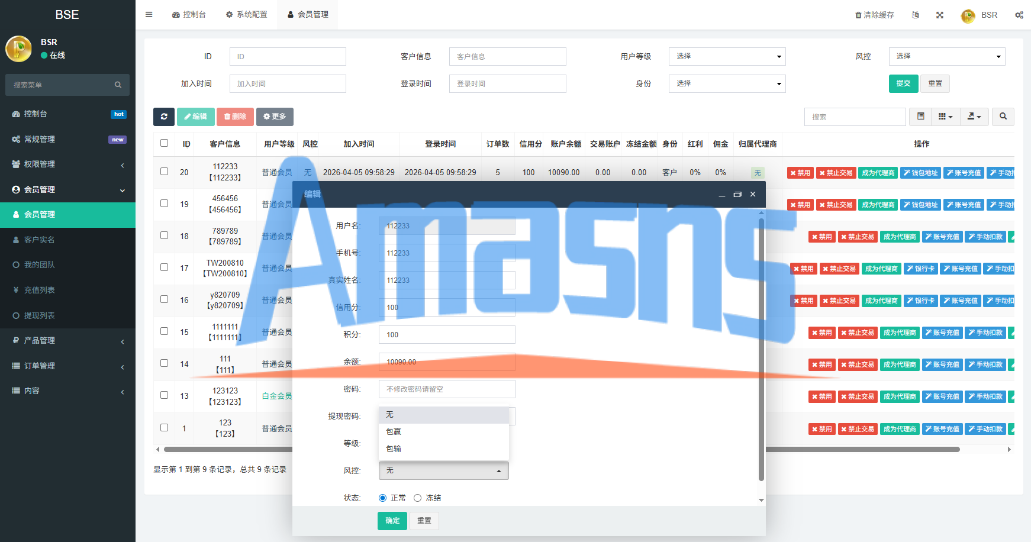Click 禁用 button for row ID 20

coord(800,173)
